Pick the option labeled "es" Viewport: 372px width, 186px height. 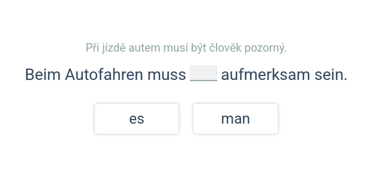[x=136, y=119]
